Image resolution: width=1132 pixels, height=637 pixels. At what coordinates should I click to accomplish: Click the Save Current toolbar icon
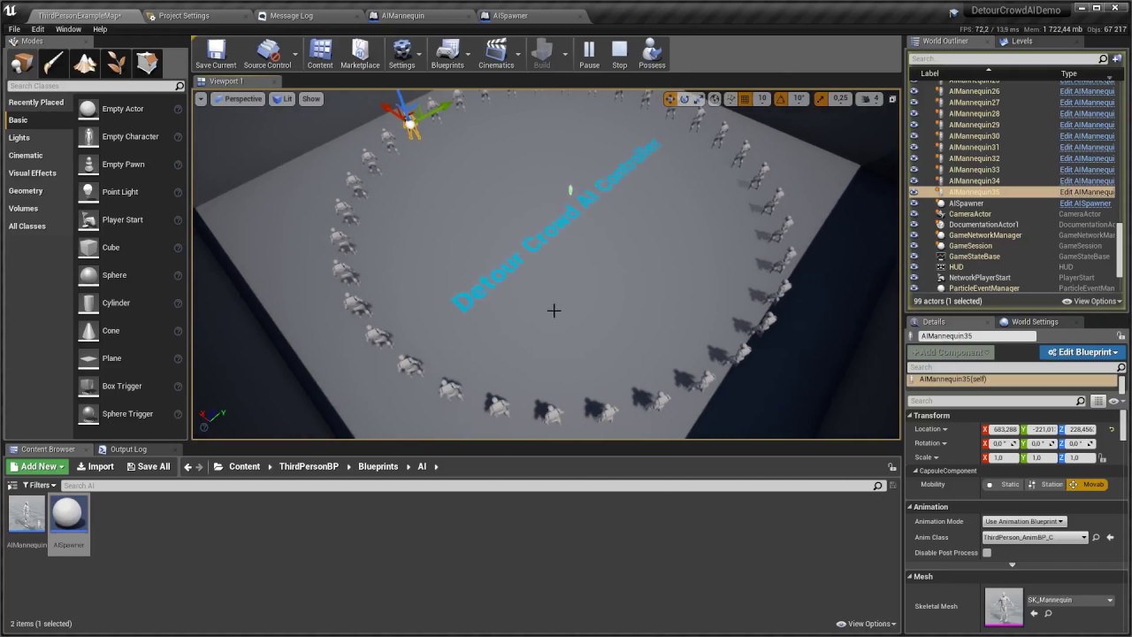pyautogui.click(x=216, y=53)
